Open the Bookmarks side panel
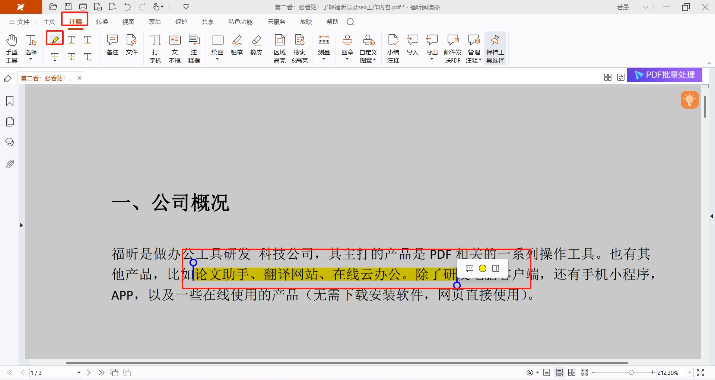715x380 pixels. coord(10,101)
